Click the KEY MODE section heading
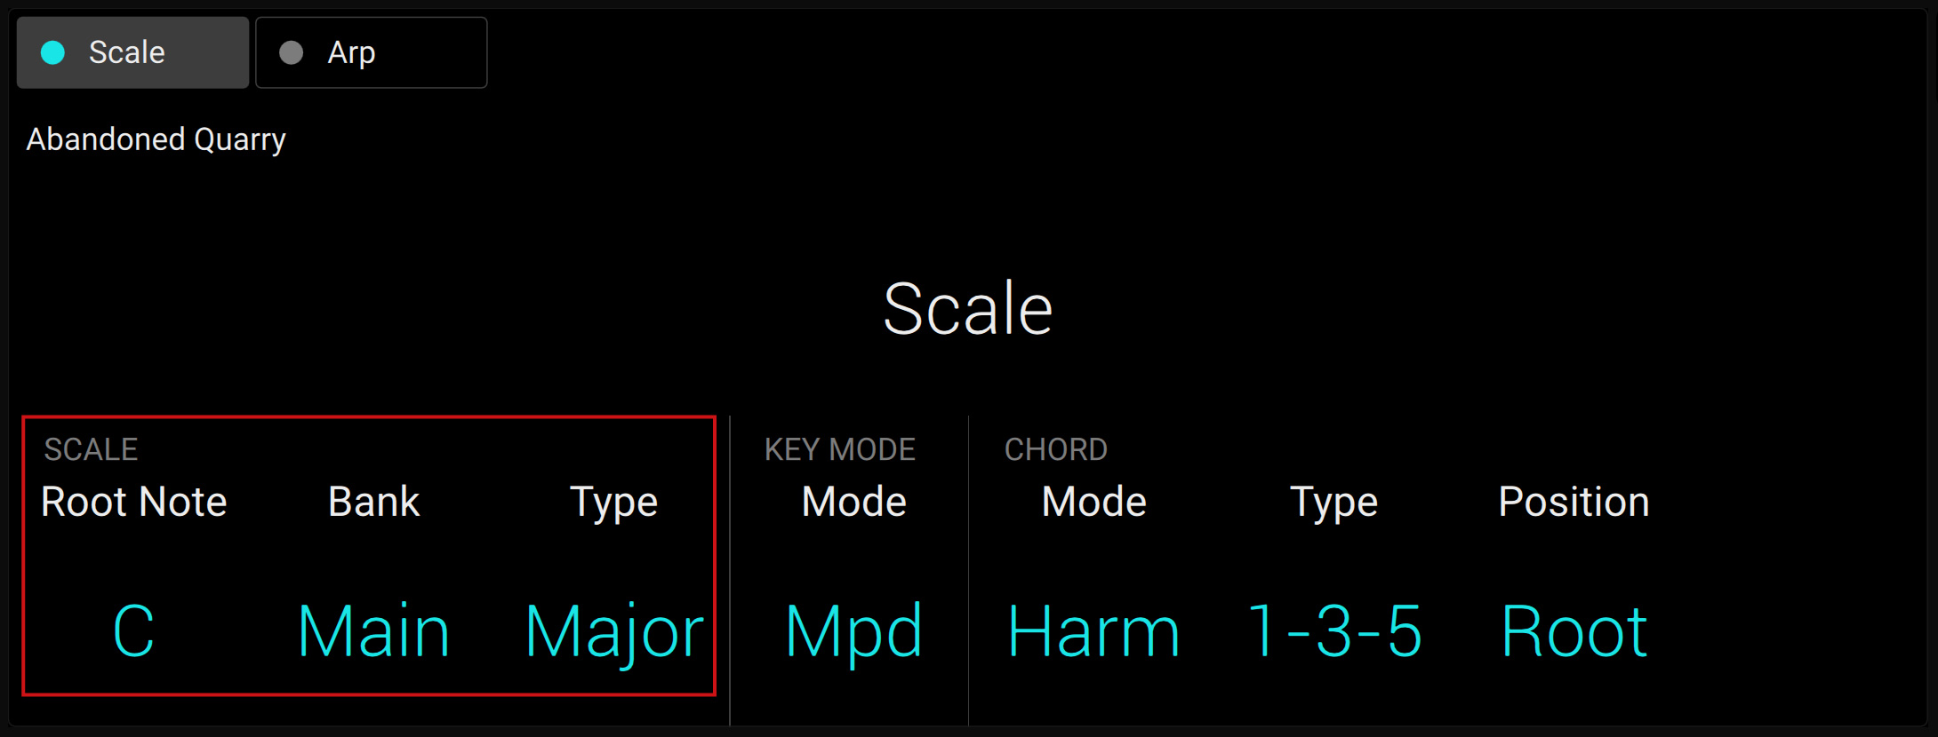1938x737 pixels. pyautogui.click(x=840, y=449)
